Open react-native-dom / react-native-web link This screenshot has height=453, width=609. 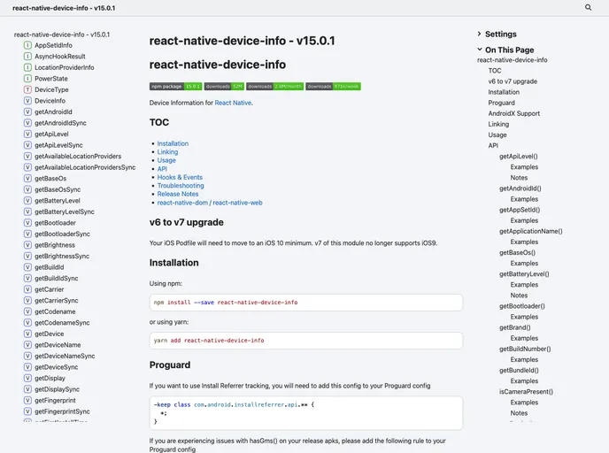coord(209,203)
